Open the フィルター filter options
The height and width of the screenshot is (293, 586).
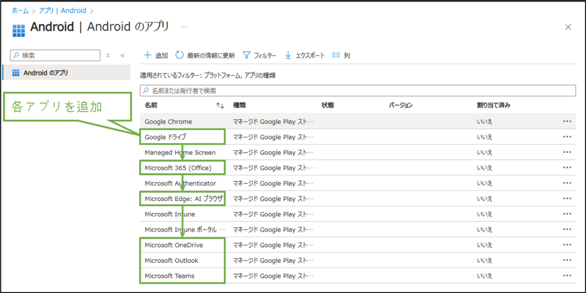(x=259, y=55)
